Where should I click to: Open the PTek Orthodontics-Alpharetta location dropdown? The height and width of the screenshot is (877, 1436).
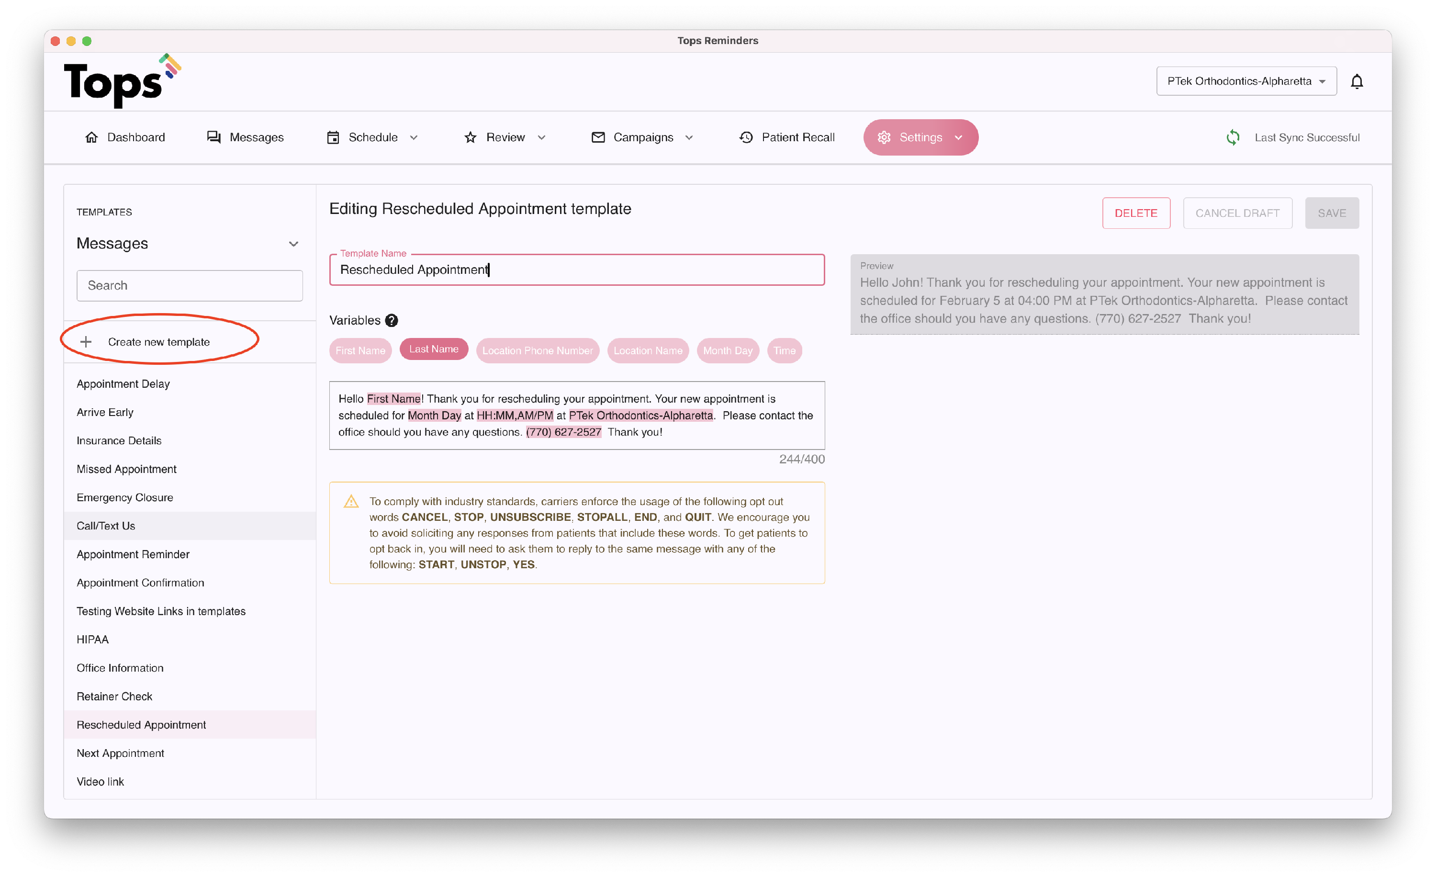coord(1246,81)
